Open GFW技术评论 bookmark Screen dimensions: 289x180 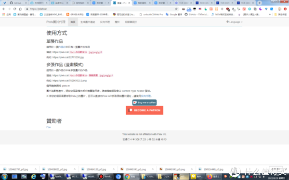[75, 14]
